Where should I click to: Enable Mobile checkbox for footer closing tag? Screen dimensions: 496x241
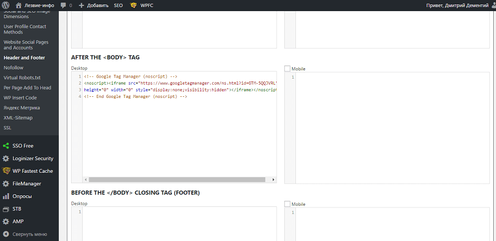click(288, 204)
